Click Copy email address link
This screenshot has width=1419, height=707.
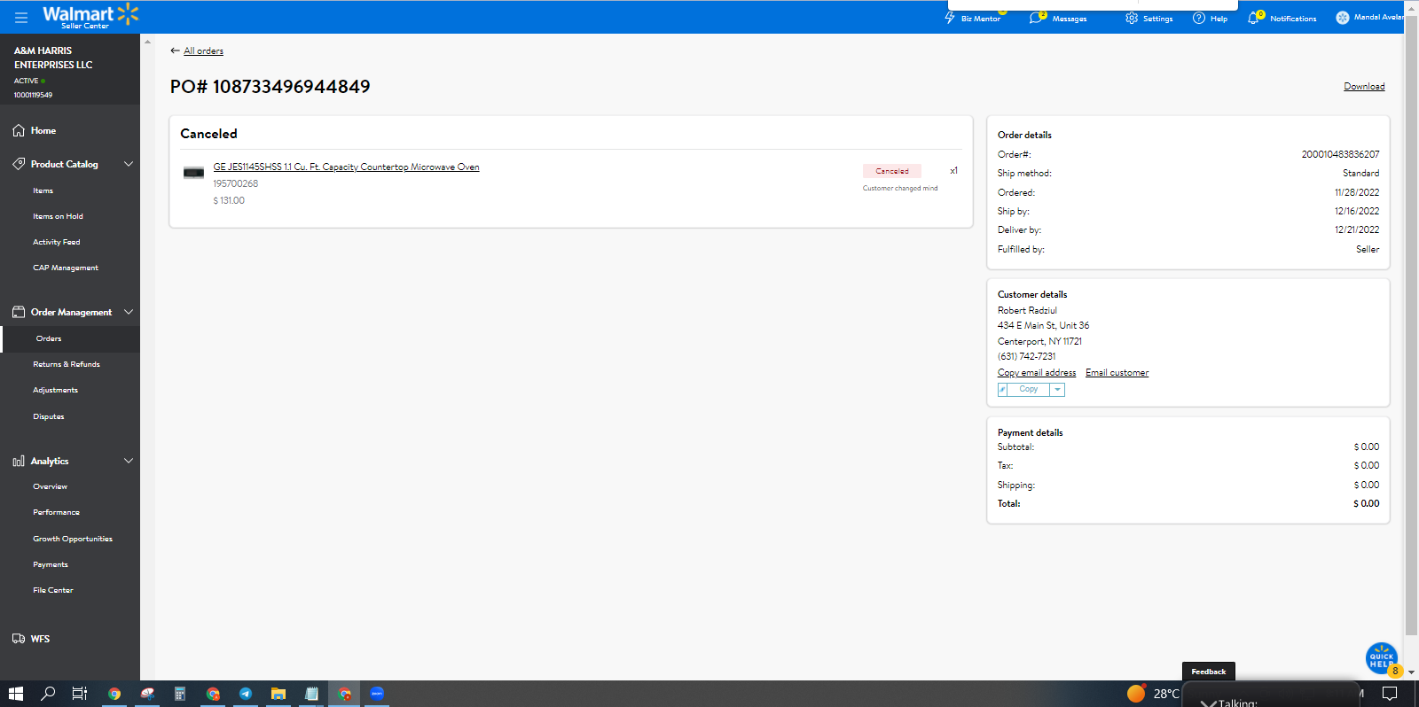pyautogui.click(x=1037, y=373)
